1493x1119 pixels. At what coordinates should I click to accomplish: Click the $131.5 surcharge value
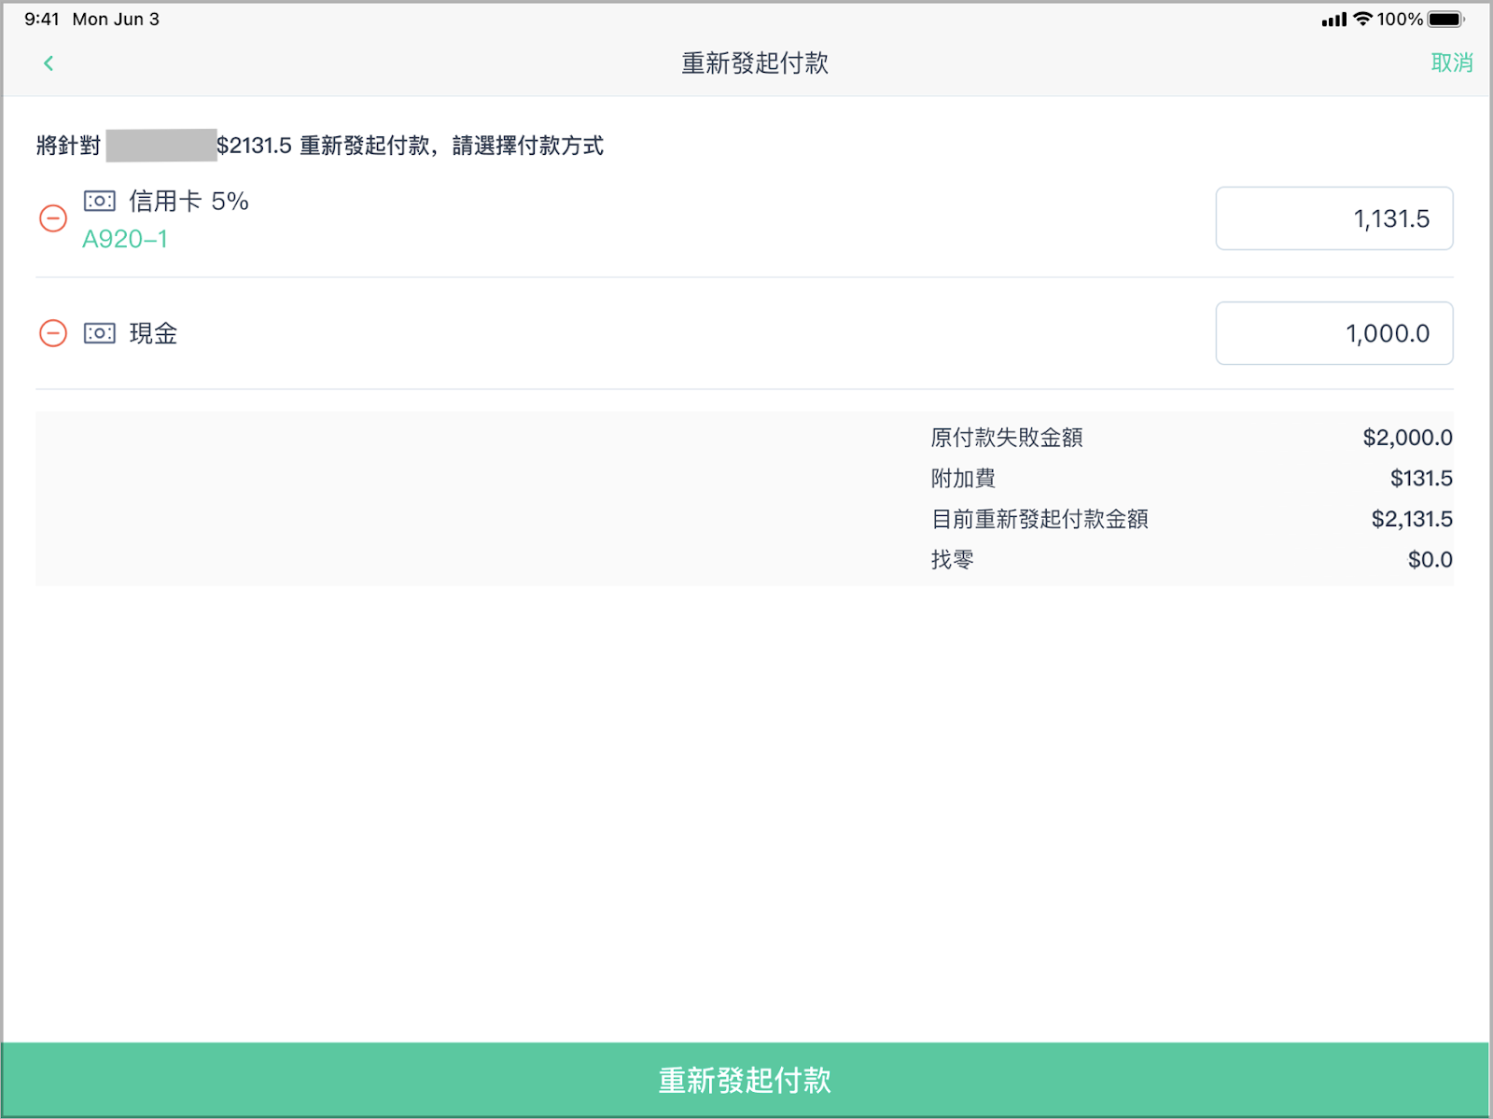coord(1421,479)
